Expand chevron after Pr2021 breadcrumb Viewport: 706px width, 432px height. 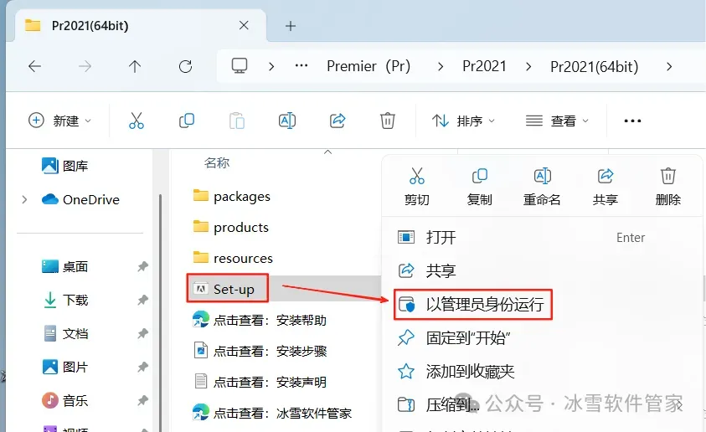point(528,67)
